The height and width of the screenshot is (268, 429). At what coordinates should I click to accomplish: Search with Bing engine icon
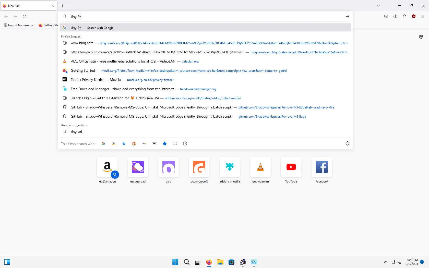click(x=124, y=143)
